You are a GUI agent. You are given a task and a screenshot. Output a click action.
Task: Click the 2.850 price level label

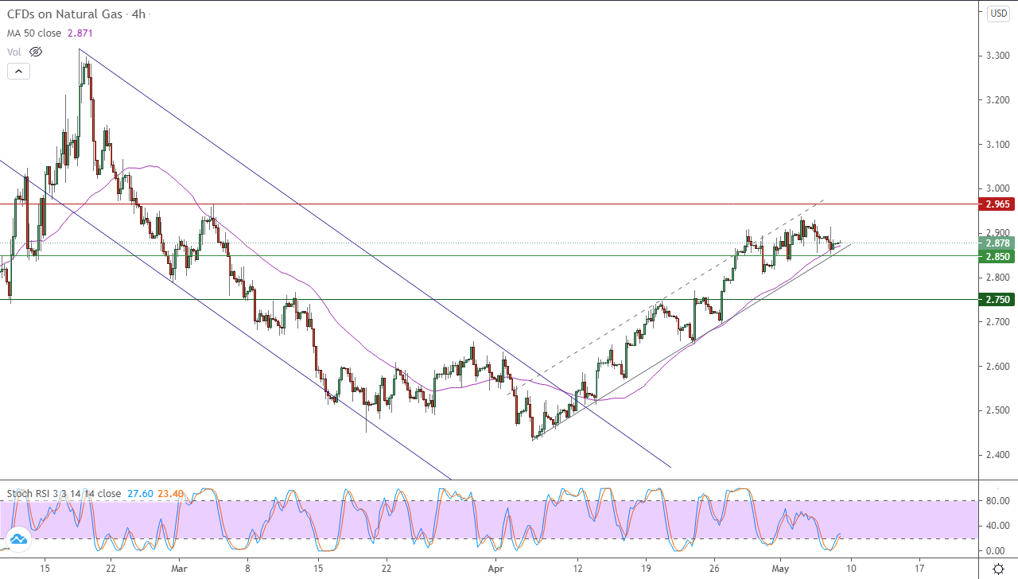(997, 256)
